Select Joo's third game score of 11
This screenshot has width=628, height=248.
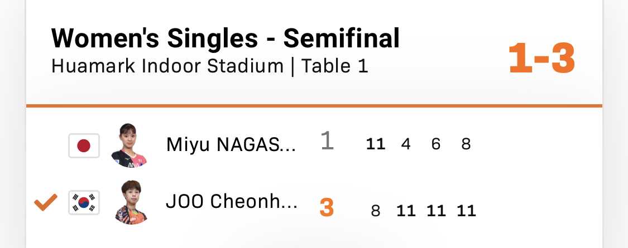pyautogui.click(x=436, y=211)
